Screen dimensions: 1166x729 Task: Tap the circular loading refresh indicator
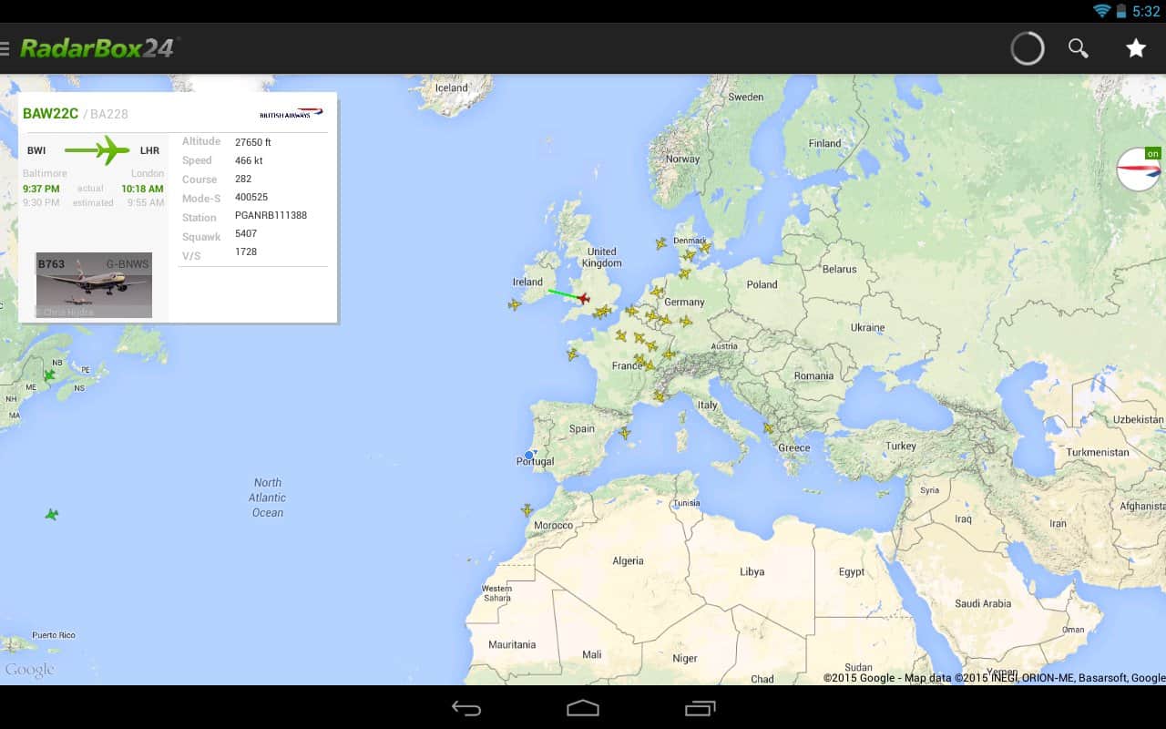[1027, 48]
